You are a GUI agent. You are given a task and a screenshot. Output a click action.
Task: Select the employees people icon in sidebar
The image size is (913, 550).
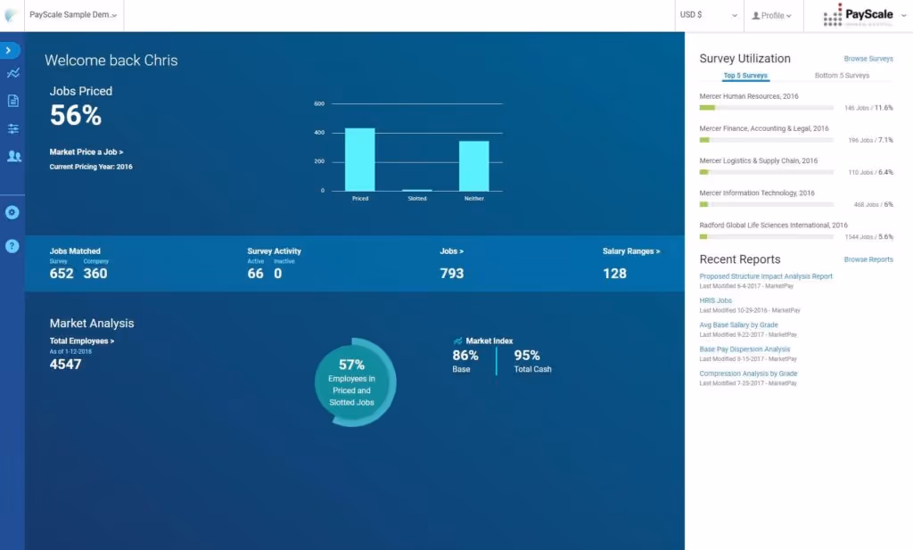tap(12, 156)
